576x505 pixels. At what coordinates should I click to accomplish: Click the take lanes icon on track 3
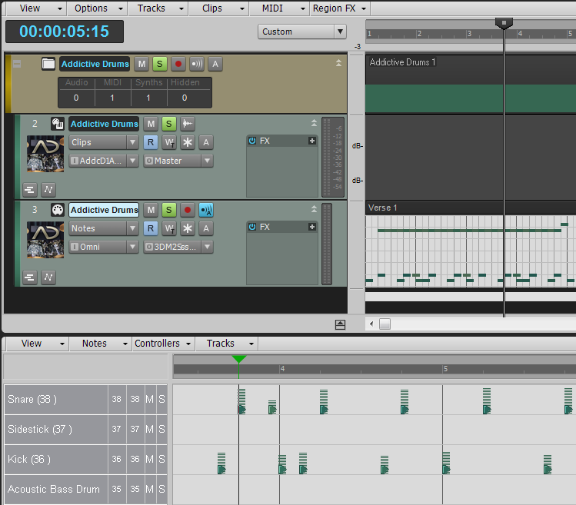(x=30, y=277)
